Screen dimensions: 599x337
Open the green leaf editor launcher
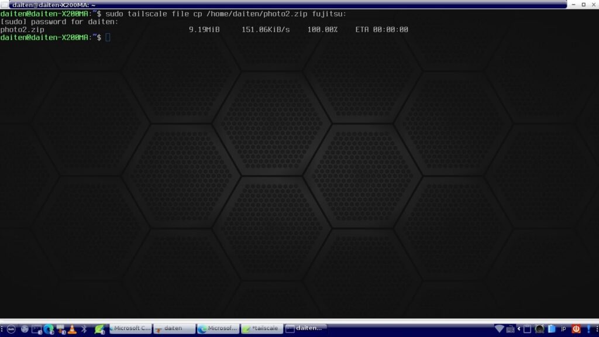(x=99, y=329)
